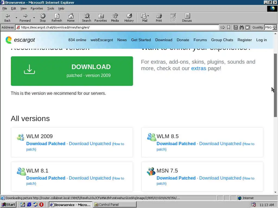The height and width of the screenshot is (208, 278).
Task: Click the Back toolbar button
Action: pyautogui.click(x=7, y=18)
